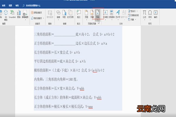Open the Review (审阅) ribbon tab
Viewport: 176px width, 117px height.
4,6
